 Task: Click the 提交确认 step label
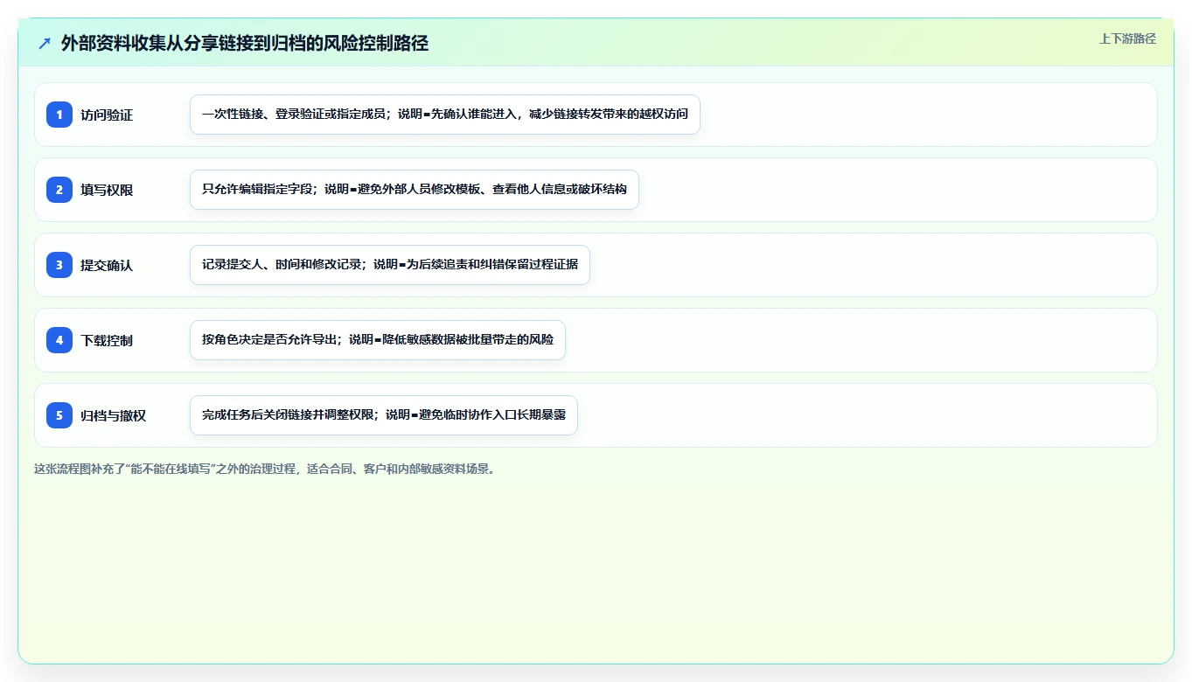[107, 265]
